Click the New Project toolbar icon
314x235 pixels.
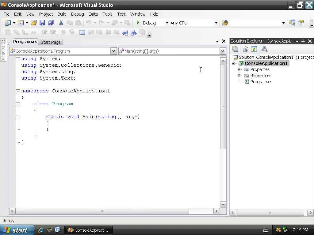pyautogui.click(x=8, y=23)
